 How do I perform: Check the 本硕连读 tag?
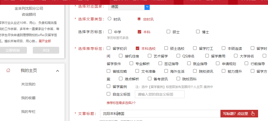pyautogui.click(x=224, y=48)
